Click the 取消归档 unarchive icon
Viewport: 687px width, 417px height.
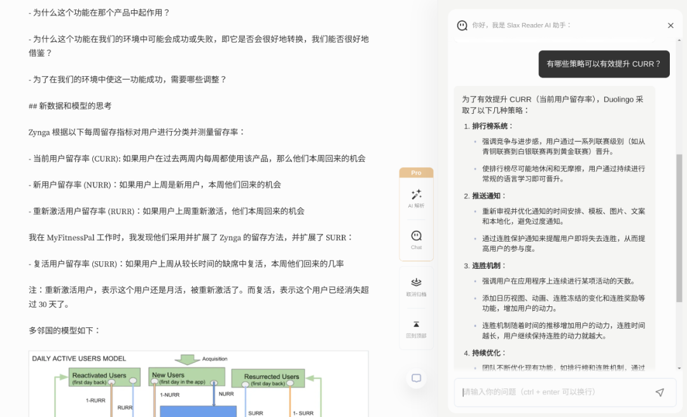pos(416,287)
